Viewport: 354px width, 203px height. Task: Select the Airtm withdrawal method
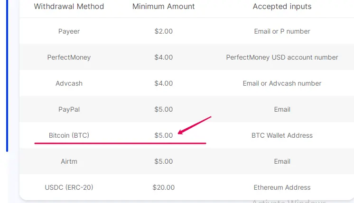coord(69,161)
